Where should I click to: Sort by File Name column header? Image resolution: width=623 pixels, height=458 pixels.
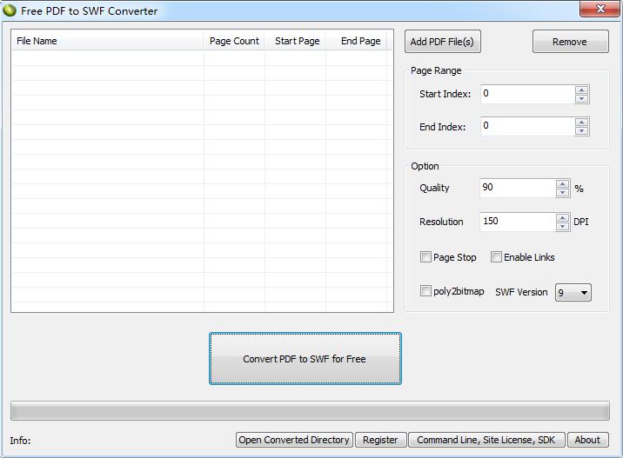(x=108, y=41)
